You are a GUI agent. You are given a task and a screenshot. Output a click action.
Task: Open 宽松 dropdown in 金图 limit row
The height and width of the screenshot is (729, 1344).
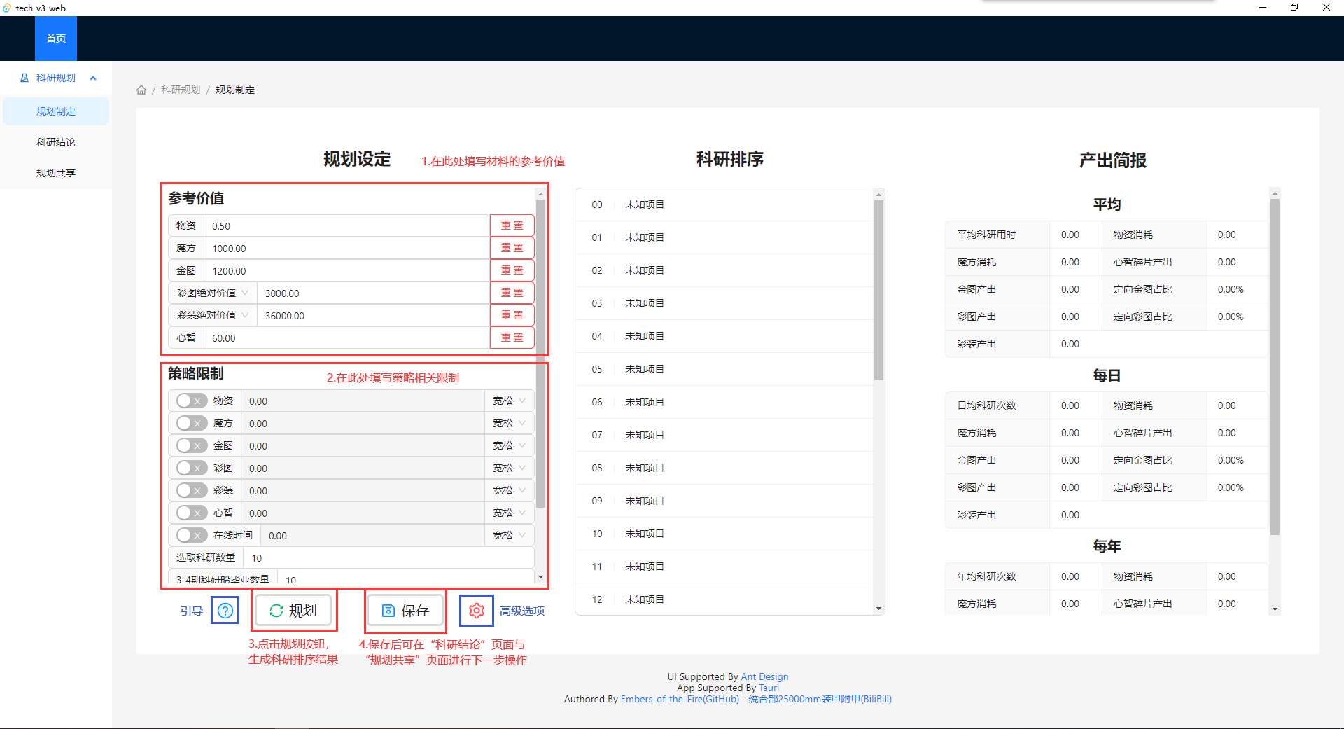pos(510,445)
